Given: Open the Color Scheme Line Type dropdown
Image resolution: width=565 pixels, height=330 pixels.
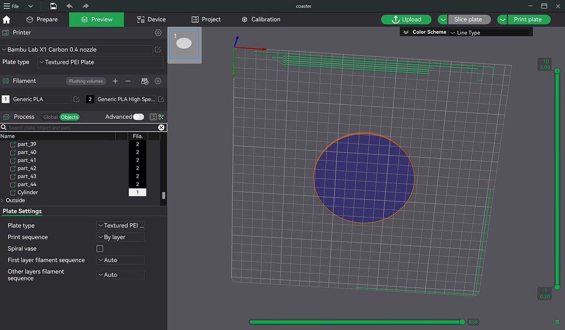Looking at the screenshot, I should point(490,33).
